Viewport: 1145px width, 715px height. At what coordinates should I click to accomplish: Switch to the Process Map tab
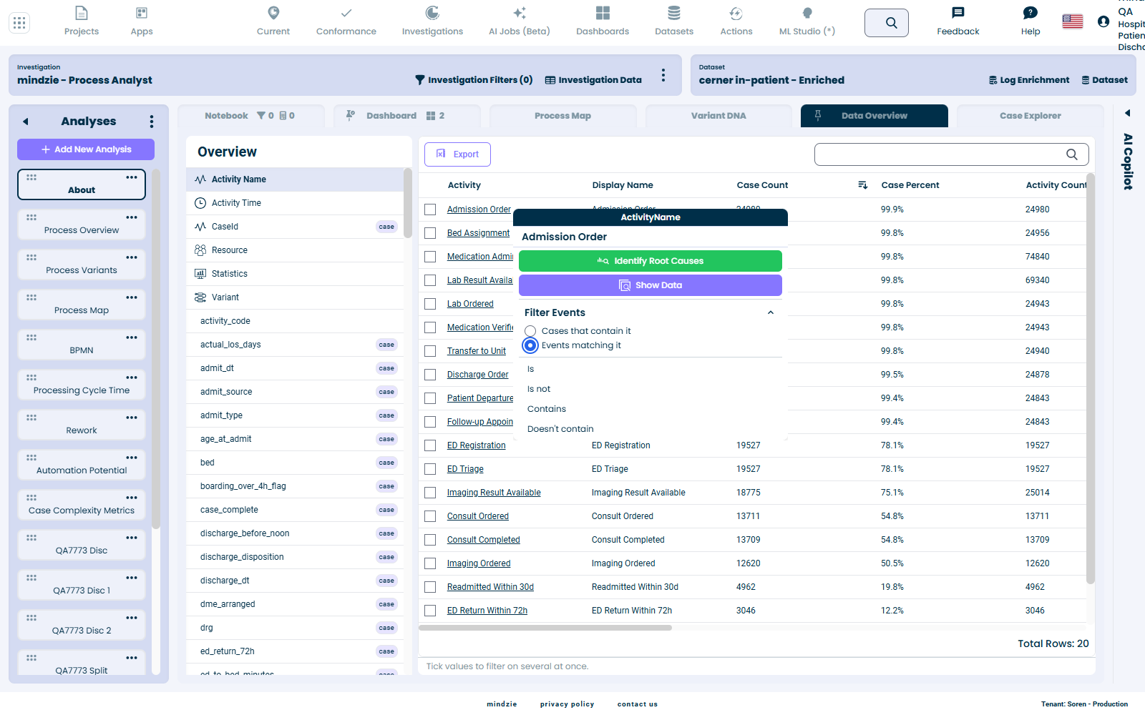[563, 116]
